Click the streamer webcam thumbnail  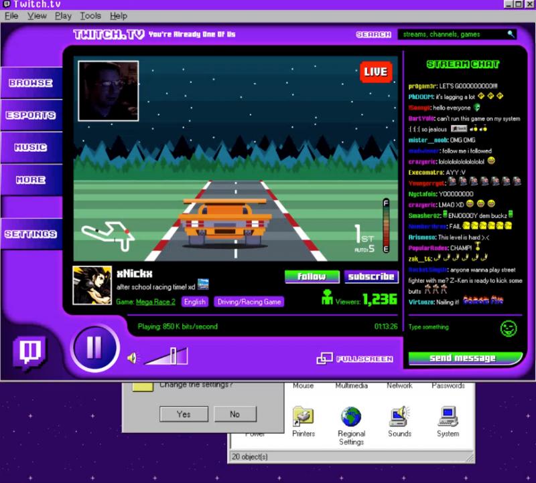tap(109, 91)
